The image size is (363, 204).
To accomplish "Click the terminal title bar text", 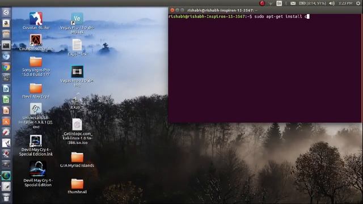I will (x=222, y=10).
